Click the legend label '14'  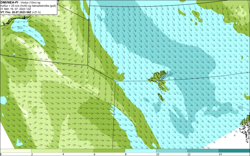click(220, 155)
